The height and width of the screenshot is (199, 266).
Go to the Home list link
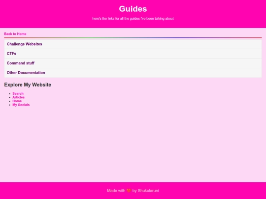point(17,101)
